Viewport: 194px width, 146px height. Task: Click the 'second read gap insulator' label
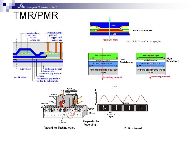pos(49,79)
